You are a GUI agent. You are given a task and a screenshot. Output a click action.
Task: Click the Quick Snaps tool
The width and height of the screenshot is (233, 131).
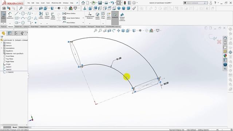(103, 16)
